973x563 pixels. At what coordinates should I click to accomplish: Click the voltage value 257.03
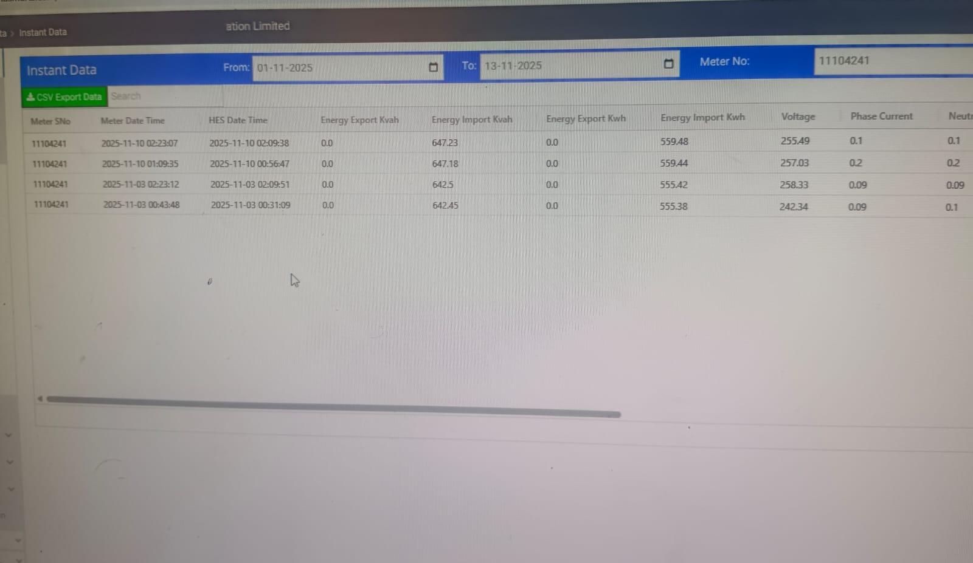794,163
